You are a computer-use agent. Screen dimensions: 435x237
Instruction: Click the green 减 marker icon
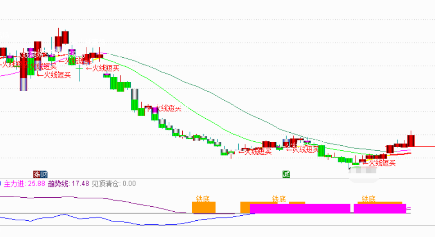pos(286,174)
